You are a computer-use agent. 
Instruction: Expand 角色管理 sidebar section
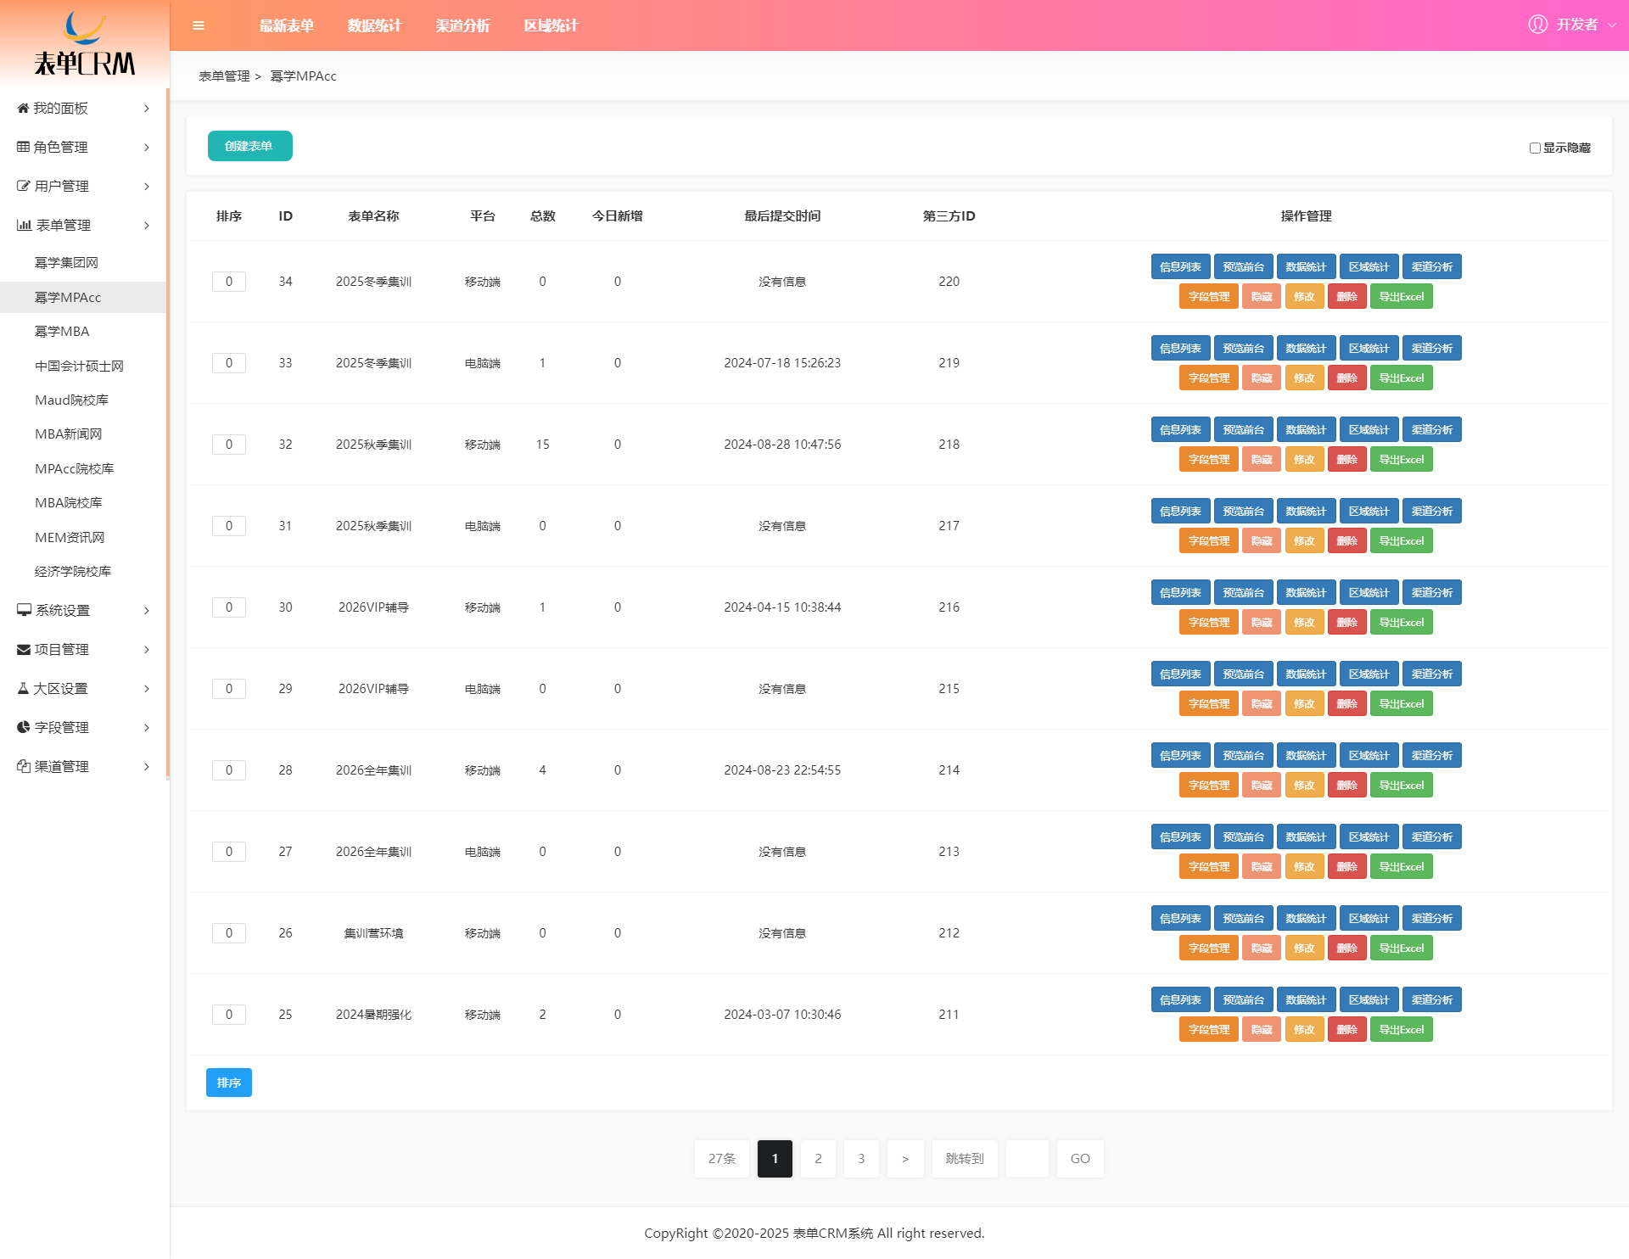pos(82,147)
